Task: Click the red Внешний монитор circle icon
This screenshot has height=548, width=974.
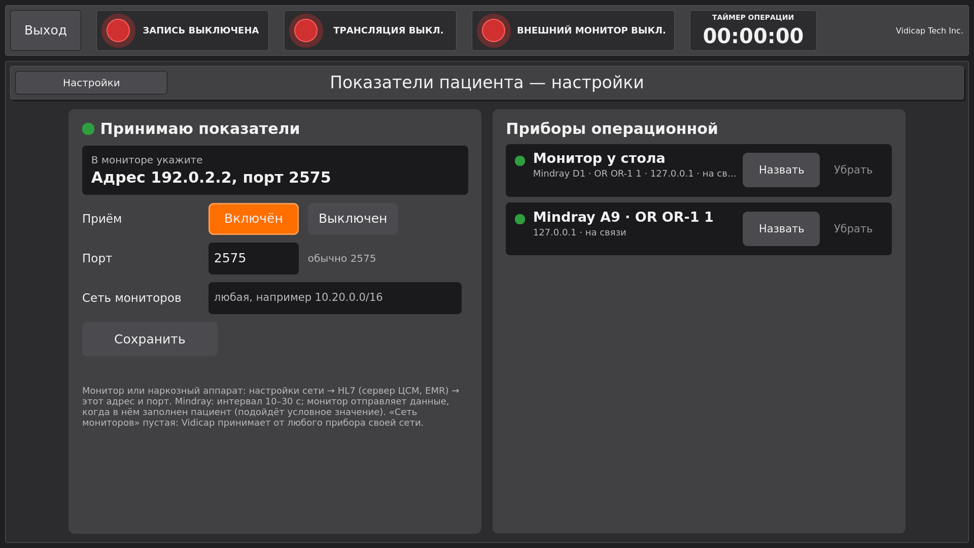Action: point(494,30)
